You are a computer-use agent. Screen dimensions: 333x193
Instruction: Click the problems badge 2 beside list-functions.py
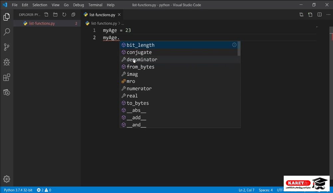[x=76, y=23]
